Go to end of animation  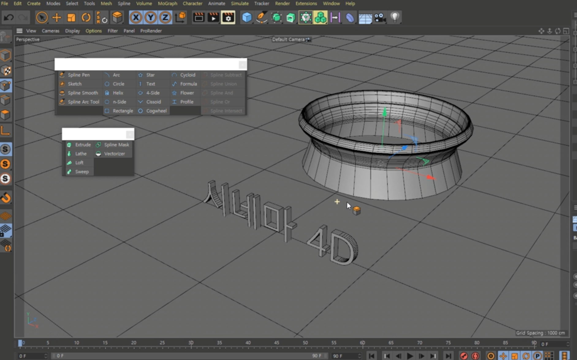tap(448, 356)
